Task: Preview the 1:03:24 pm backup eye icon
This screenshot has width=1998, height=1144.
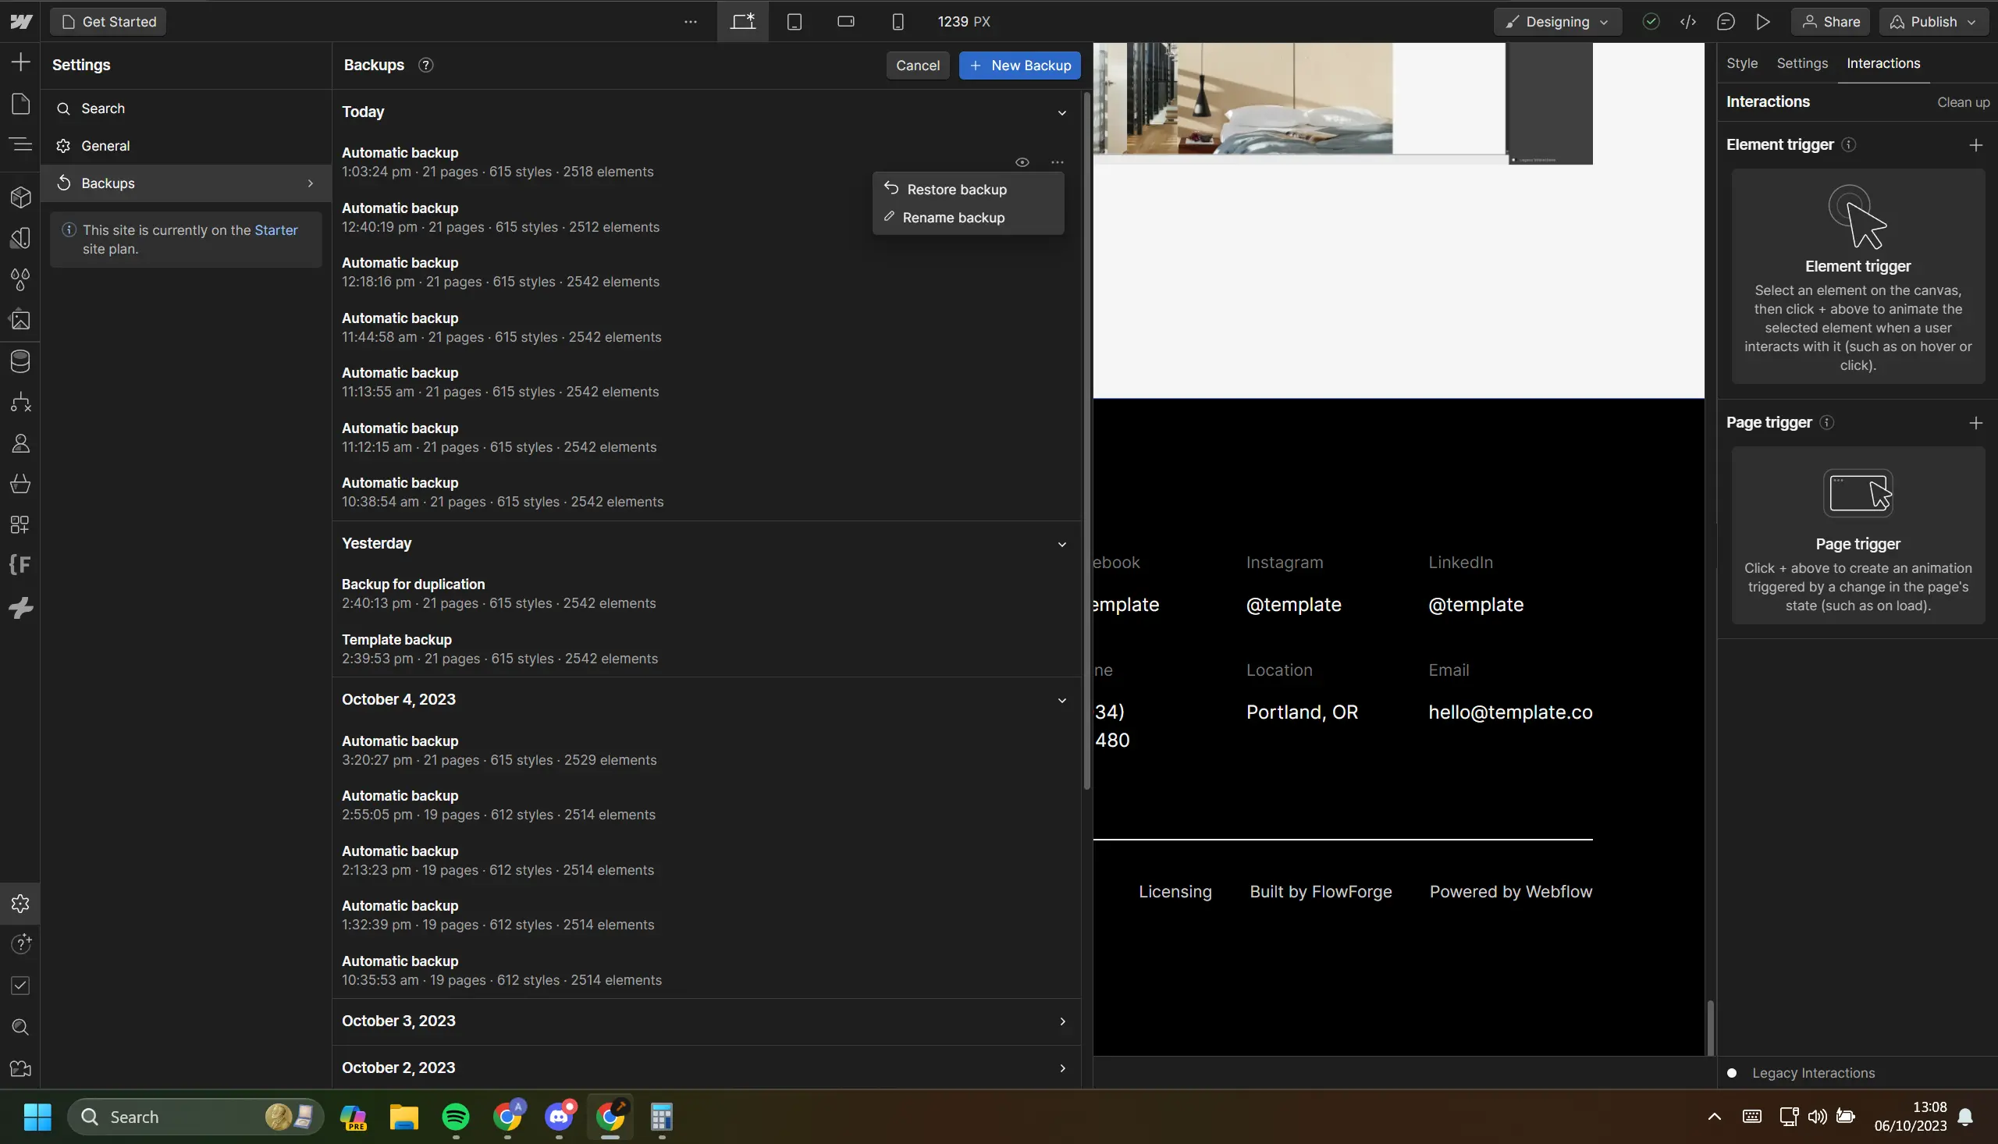Action: [x=1022, y=162]
